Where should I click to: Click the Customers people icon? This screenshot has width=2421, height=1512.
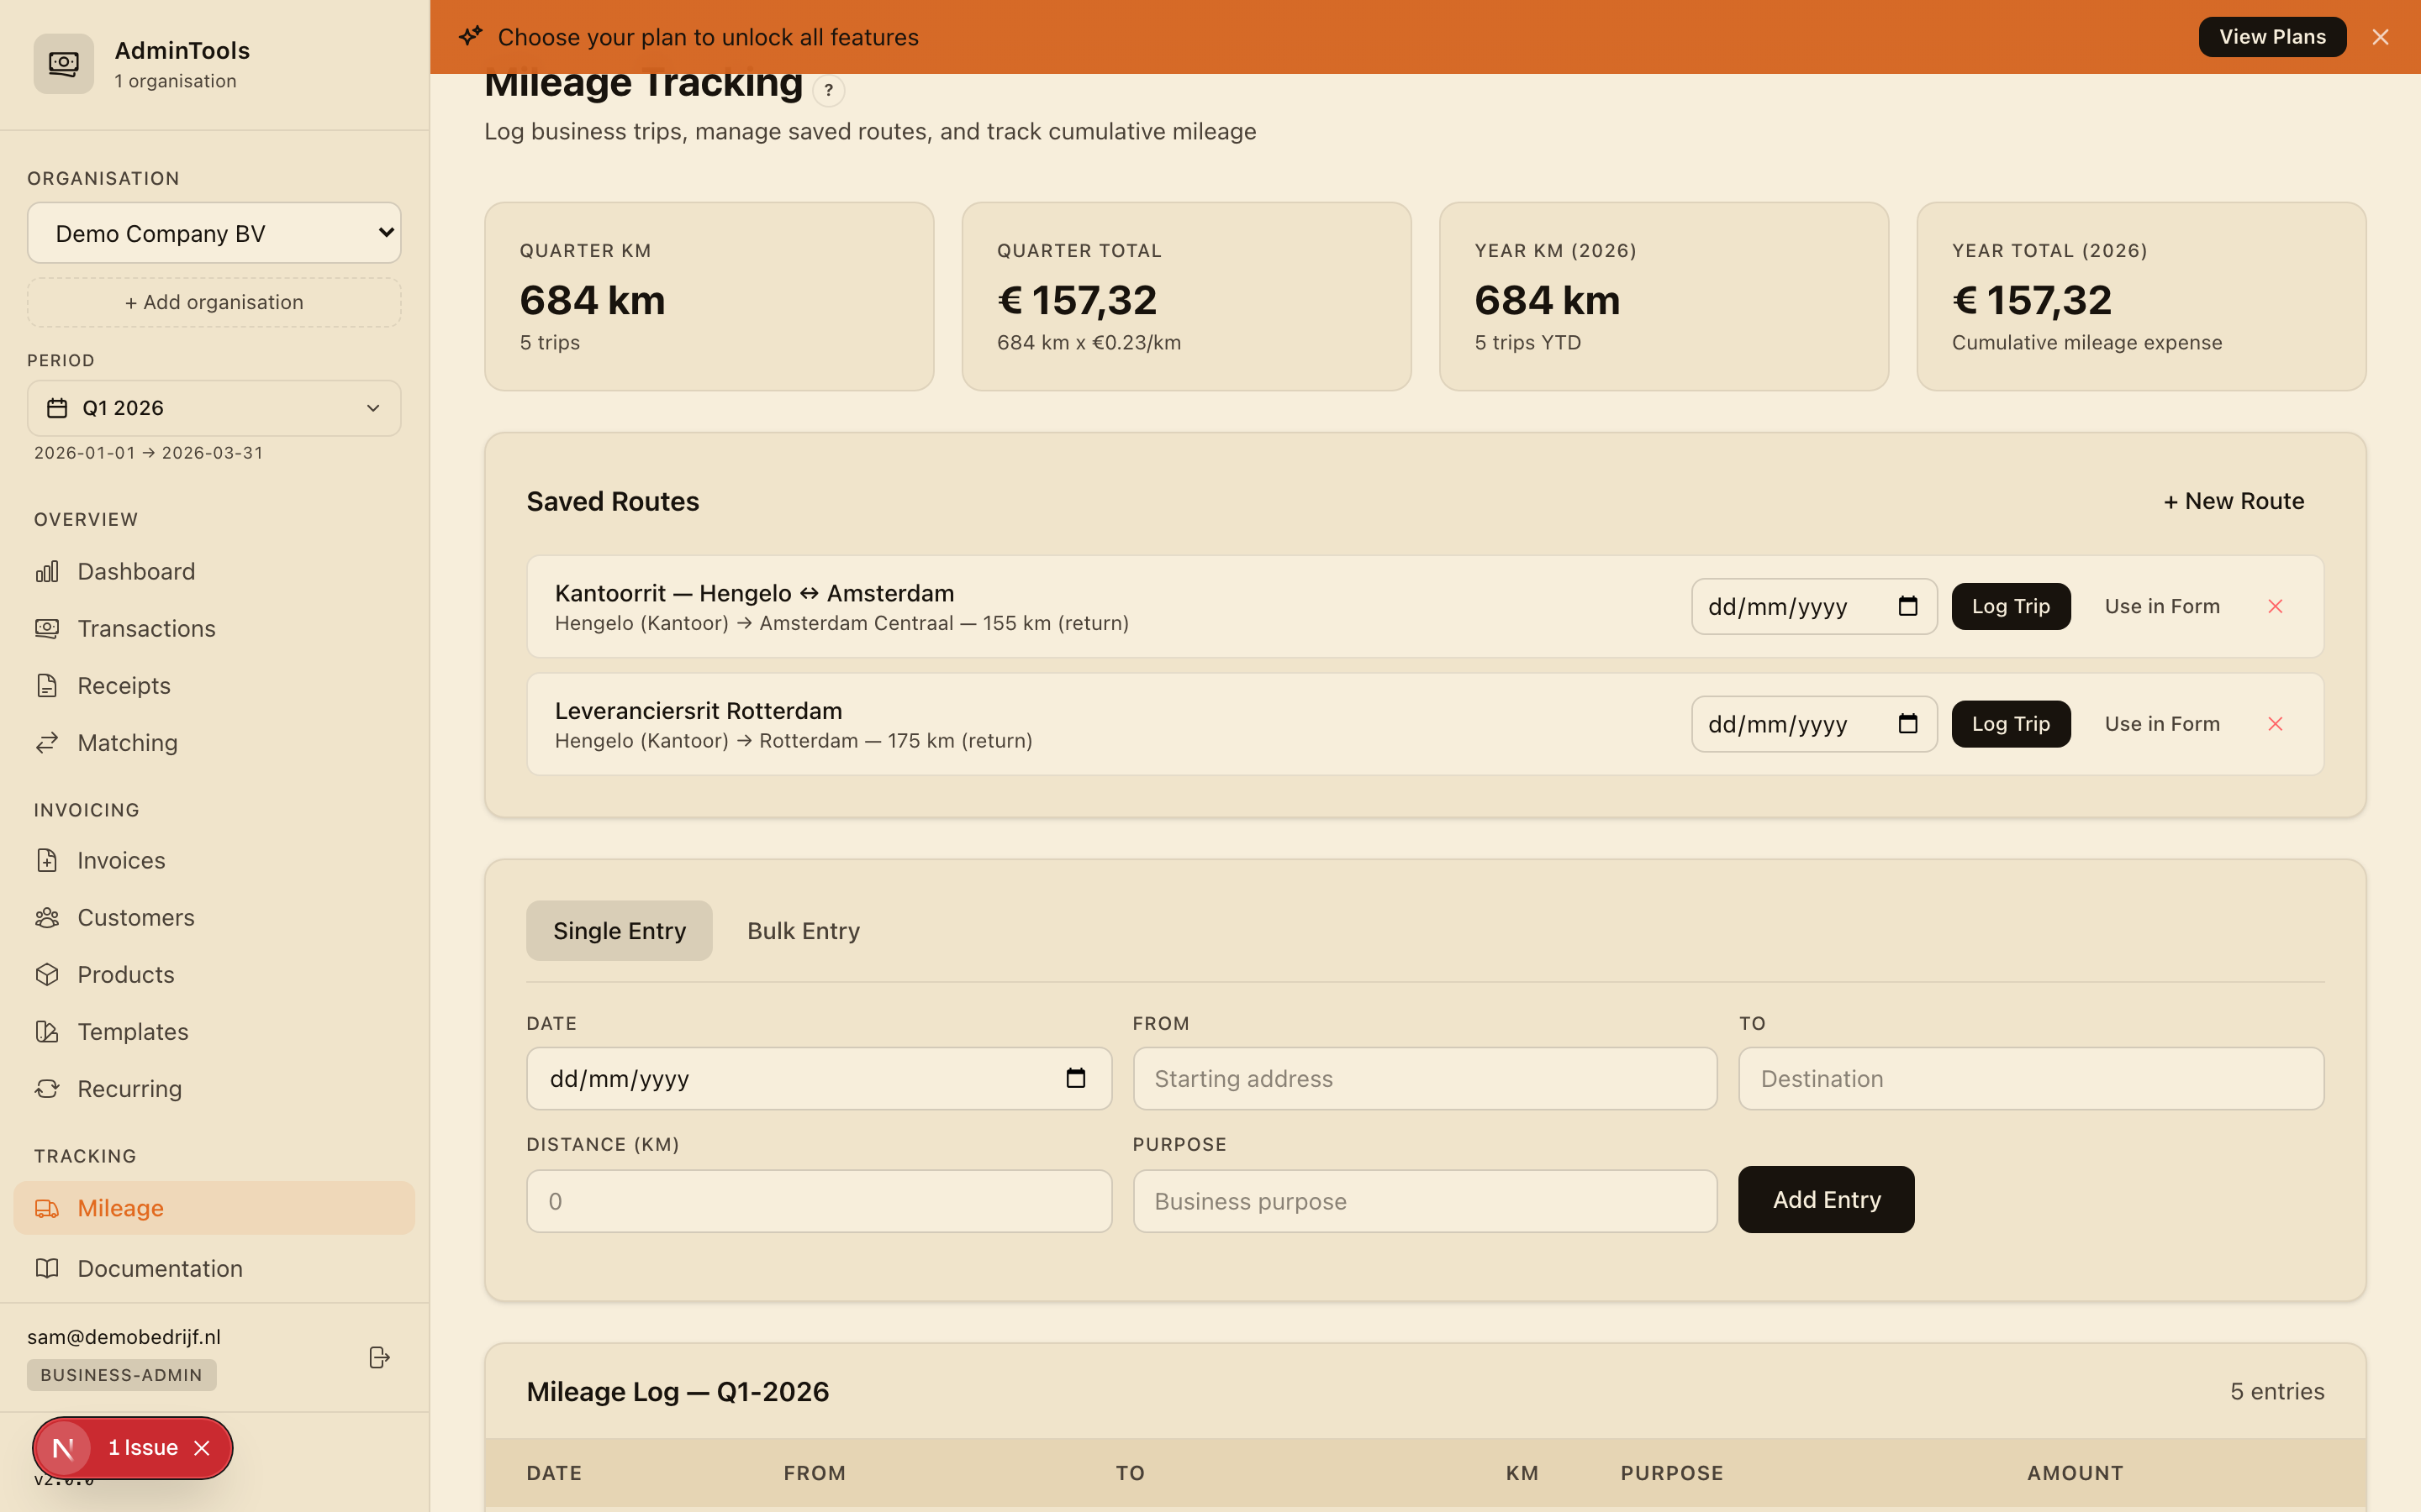click(47, 917)
